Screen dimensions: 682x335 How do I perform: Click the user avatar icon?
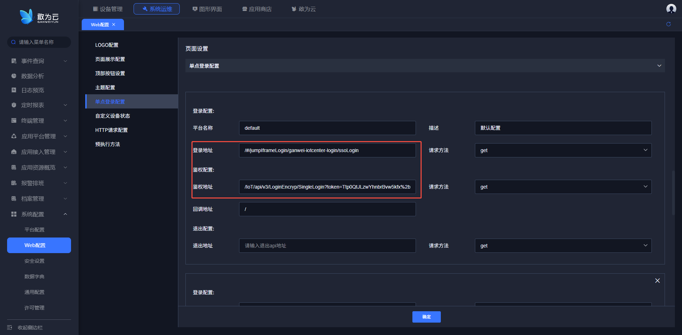click(x=671, y=9)
